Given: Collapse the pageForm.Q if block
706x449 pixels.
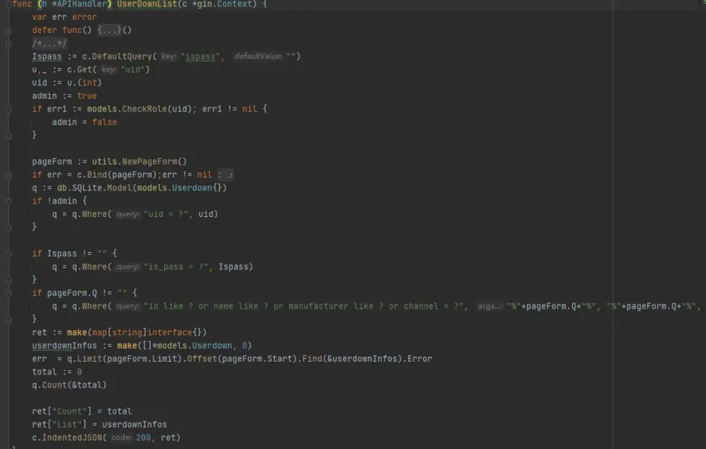Looking at the screenshot, I should coord(9,293).
